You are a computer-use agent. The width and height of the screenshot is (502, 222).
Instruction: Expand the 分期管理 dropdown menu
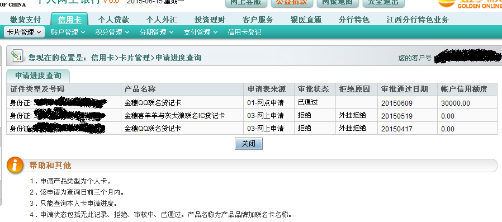pos(156,32)
